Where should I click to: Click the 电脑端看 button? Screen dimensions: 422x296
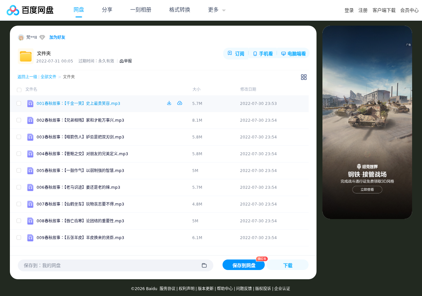click(x=293, y=54)
